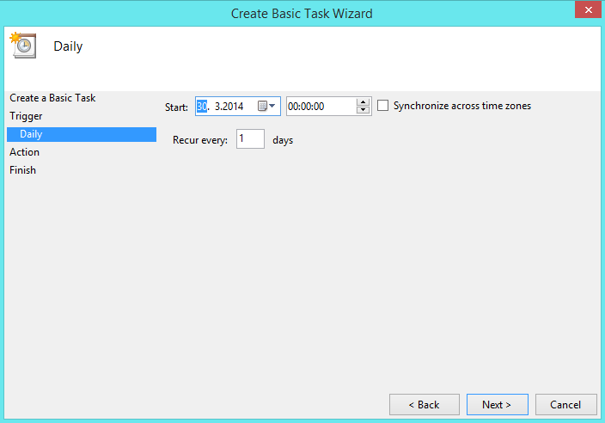Select the Action step in sidebar
The width and height of the screenshot is (605, 423).
tap(24, 152)
